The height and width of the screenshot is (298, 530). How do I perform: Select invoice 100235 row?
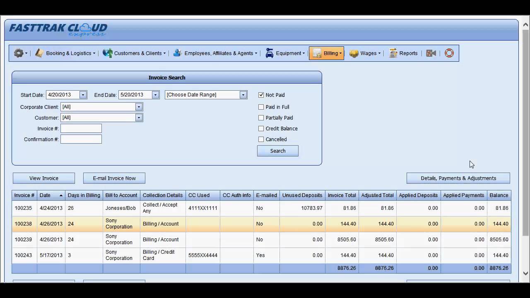(x=261, y=208)
